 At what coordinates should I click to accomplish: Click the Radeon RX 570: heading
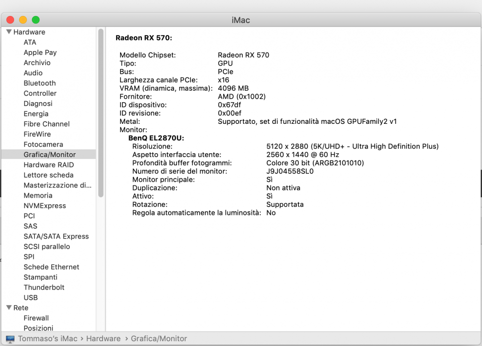(144, 38)
